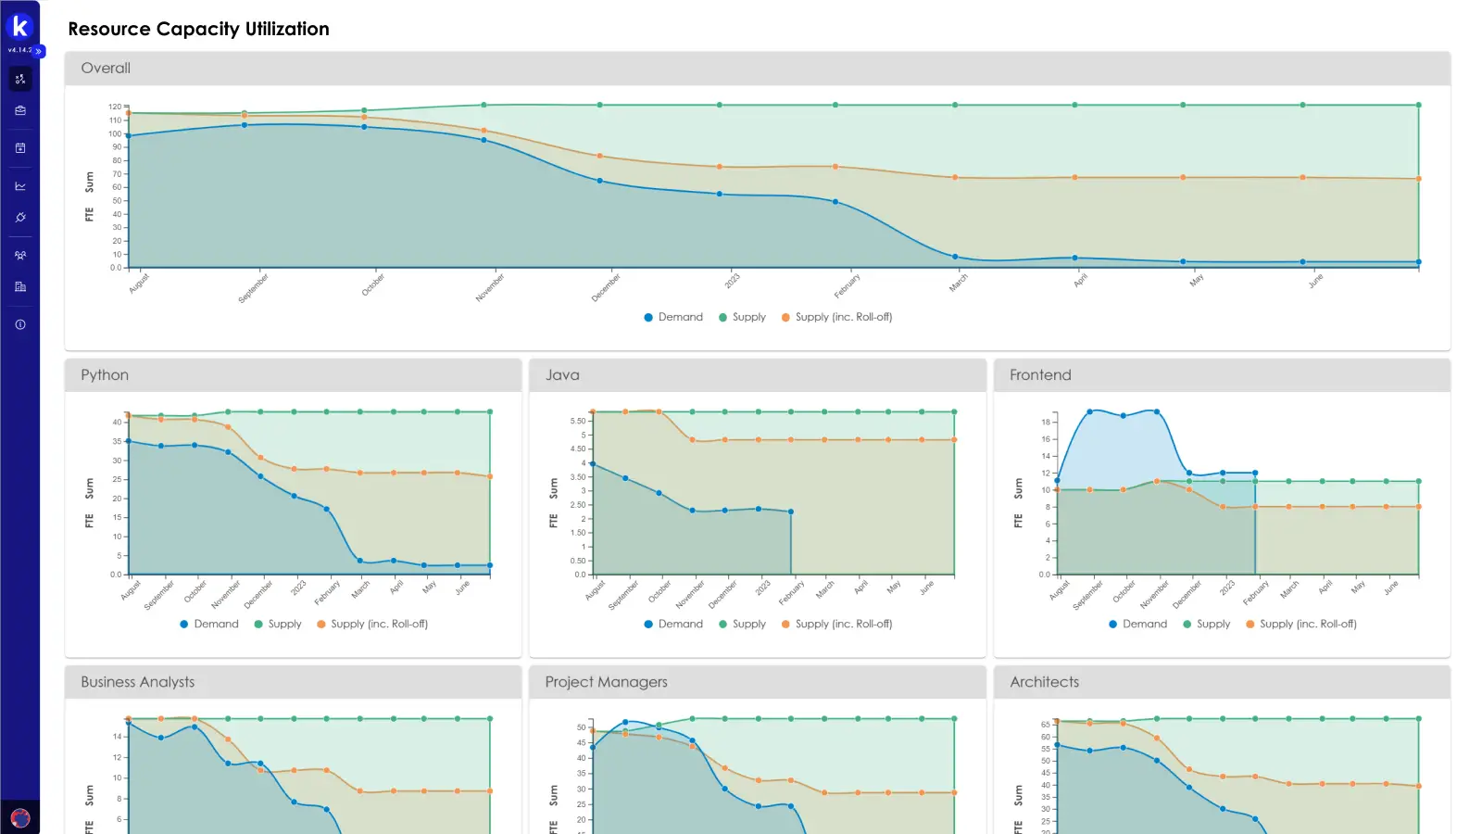Open the strategy planning icon in sidebar
1482x834 pixels.
coord(20,79)
